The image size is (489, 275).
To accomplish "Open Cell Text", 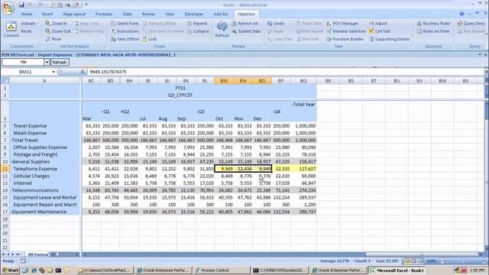I will coord(380,31).
